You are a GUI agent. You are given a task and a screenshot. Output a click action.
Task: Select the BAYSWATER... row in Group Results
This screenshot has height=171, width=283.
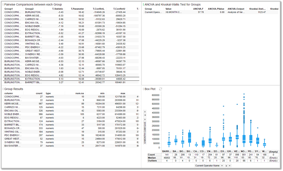tap(71, 146)
